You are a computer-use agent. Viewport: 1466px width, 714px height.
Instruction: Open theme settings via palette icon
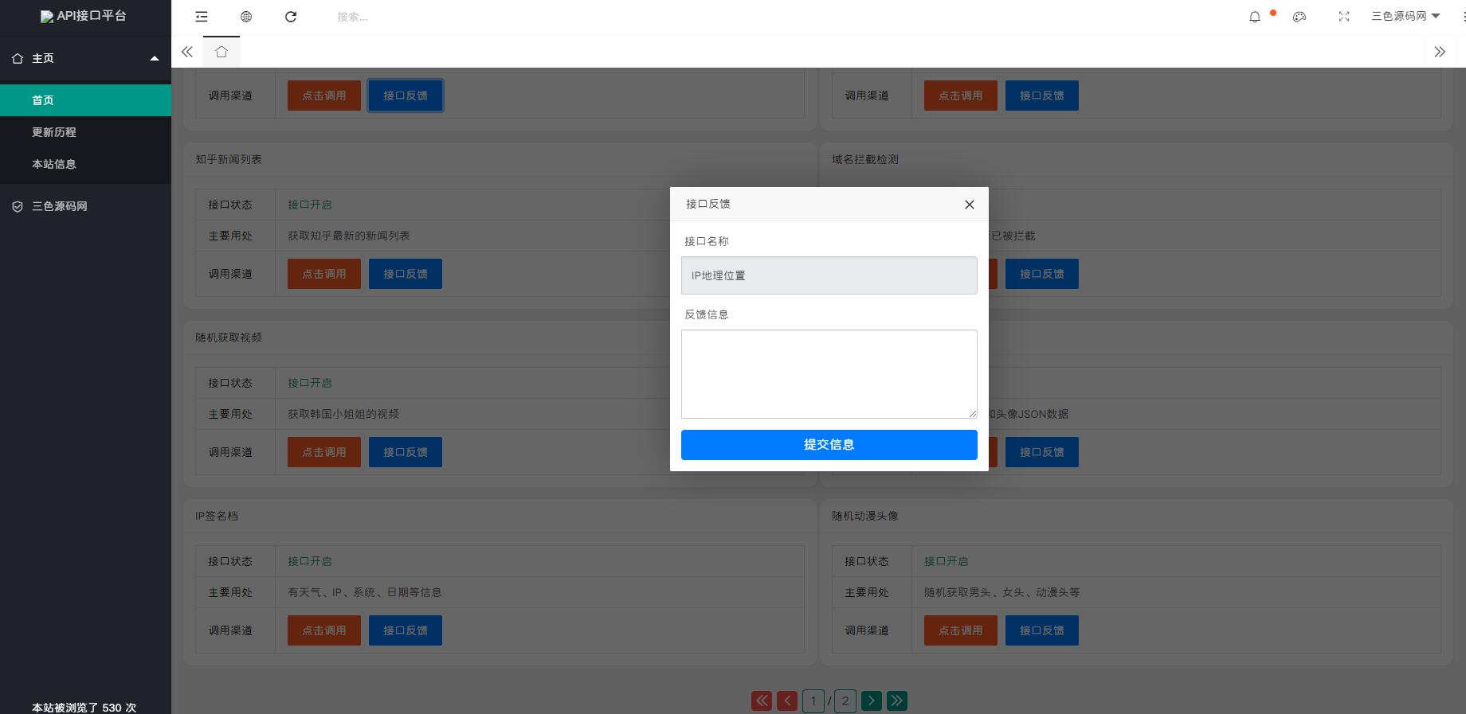pyautogui.click(x=1299, y=17)
